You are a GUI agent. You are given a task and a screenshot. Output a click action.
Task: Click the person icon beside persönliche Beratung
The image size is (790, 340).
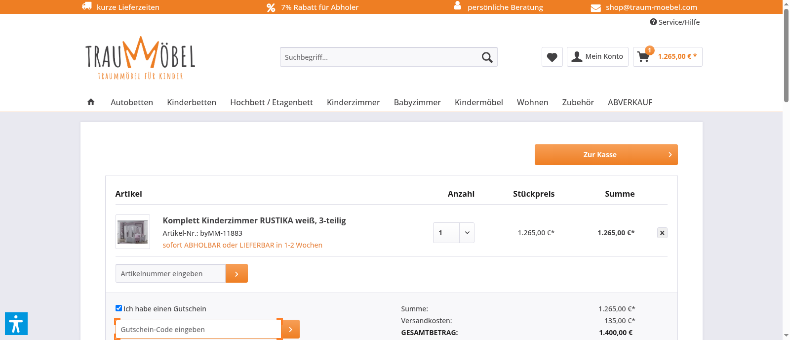pyautogui.click(x=457, y=5)
